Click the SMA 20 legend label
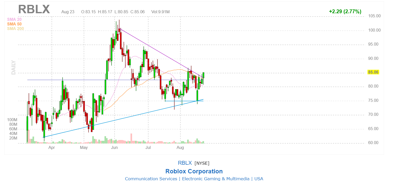Screen dimensions: 394x181 (15, 19)
